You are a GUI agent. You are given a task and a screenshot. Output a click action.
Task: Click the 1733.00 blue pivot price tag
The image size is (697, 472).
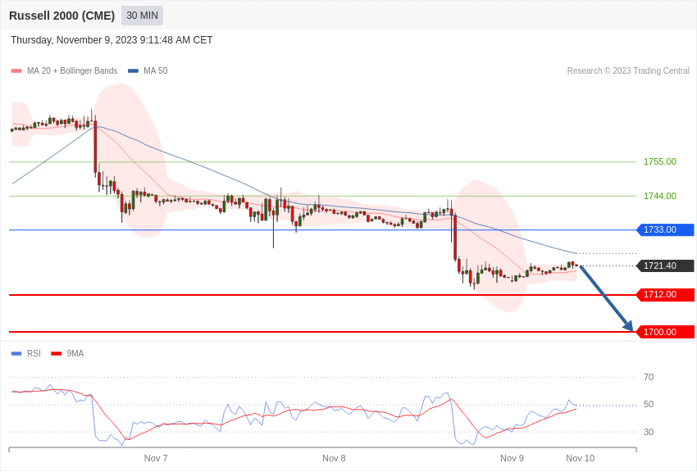tap(665, 229)
